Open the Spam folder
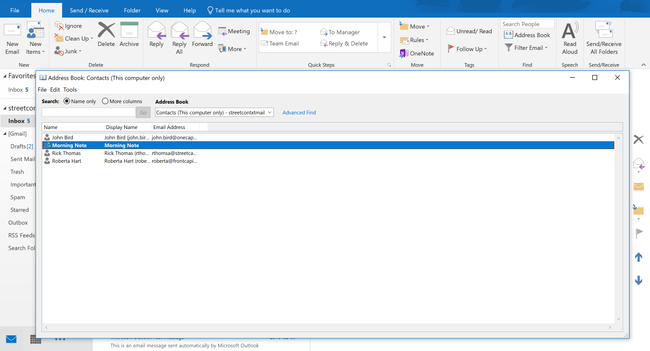Image resolution: width=650 pixels, height=351 pixels. point(18,197)
